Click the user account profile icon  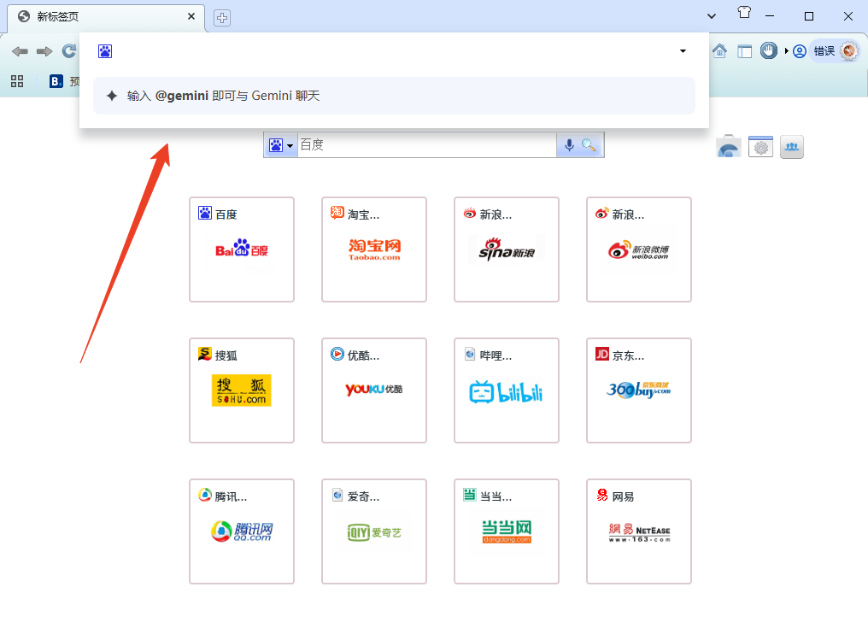(798, 50)
